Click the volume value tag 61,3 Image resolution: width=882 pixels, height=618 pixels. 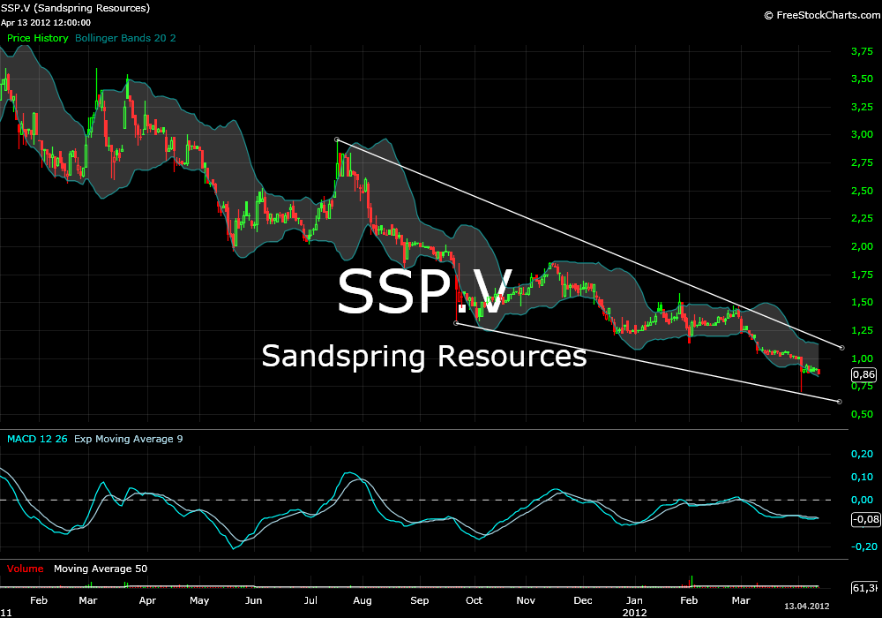pyautogui.click(x=865, y=588)
